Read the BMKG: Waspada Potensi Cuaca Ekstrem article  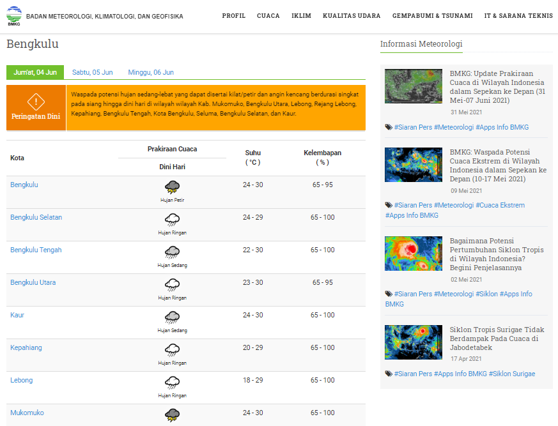click(498, 165)
